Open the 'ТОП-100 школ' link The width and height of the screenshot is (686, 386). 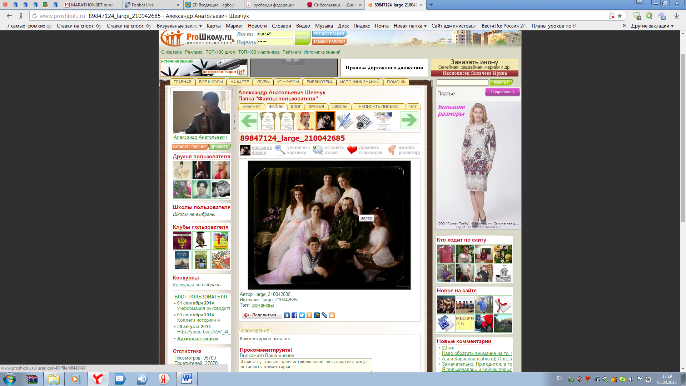tap(220, 52)
